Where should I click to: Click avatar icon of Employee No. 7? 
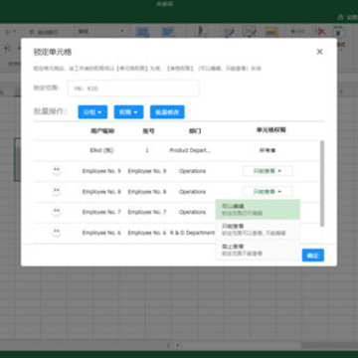(57, 212)
